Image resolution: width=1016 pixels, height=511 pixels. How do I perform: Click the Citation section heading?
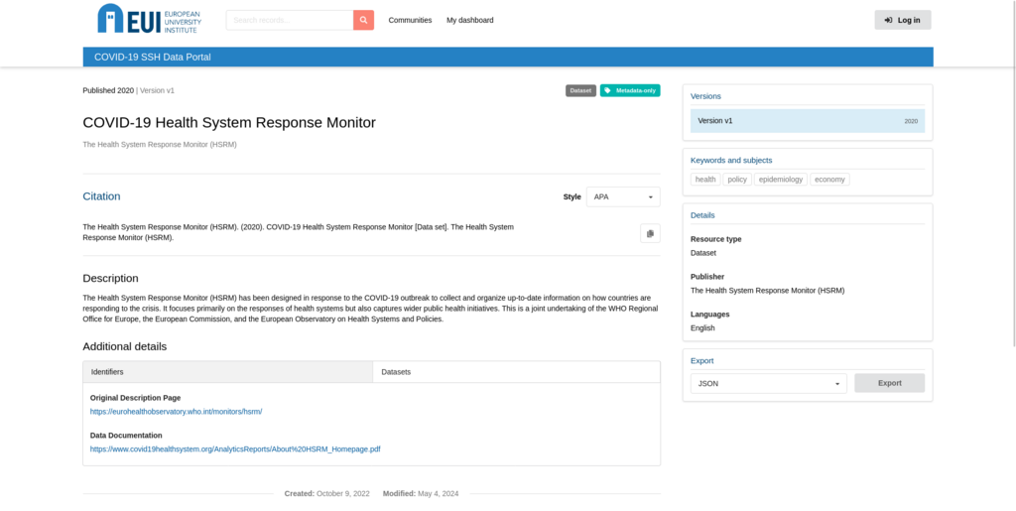click(102, 196)
